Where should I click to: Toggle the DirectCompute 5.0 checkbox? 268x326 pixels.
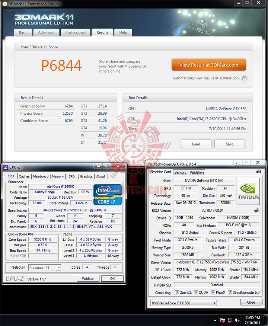tap(230, 293)
